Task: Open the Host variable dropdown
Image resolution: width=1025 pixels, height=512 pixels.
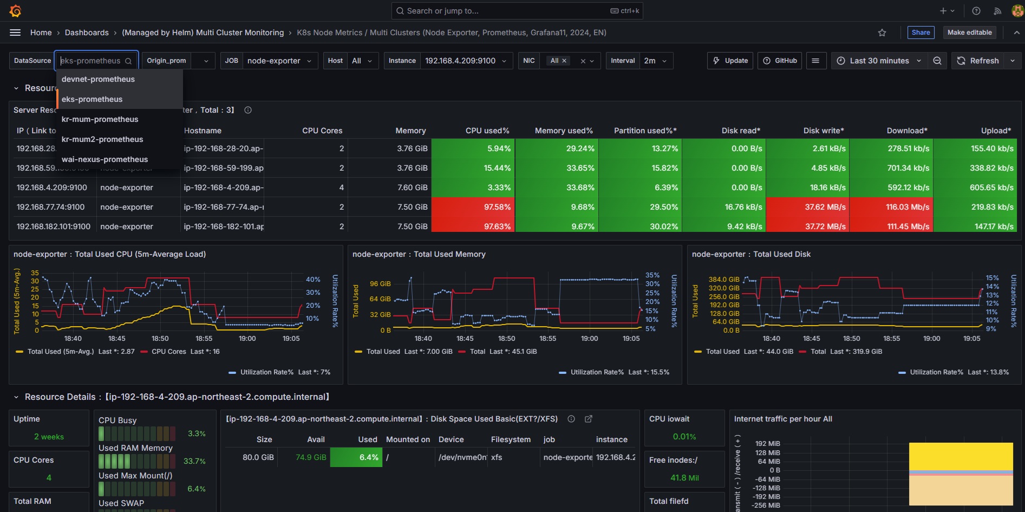Action: coord(363,61)
